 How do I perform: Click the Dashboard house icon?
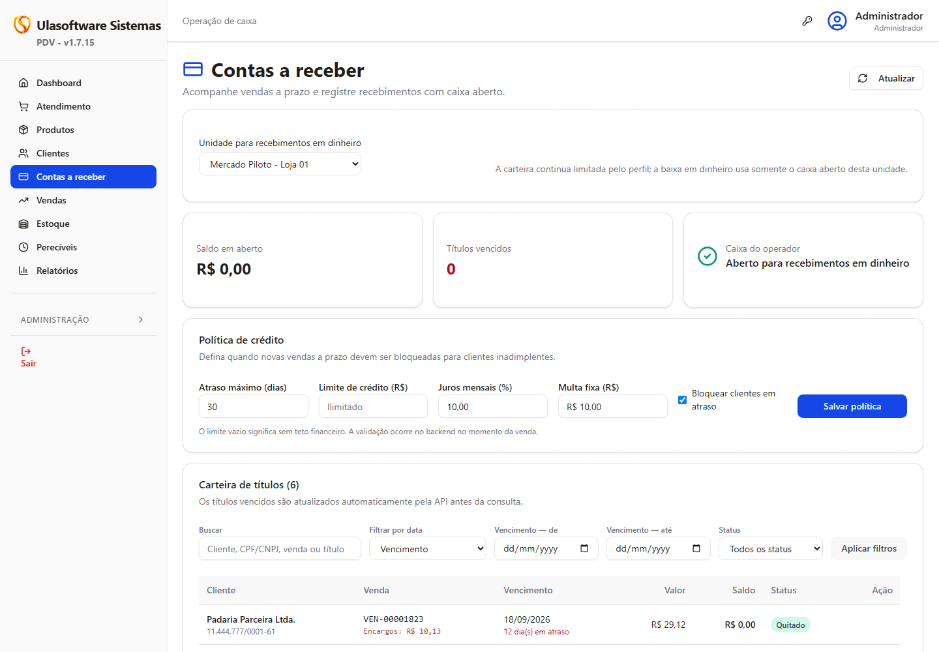(x=23, y=83)
